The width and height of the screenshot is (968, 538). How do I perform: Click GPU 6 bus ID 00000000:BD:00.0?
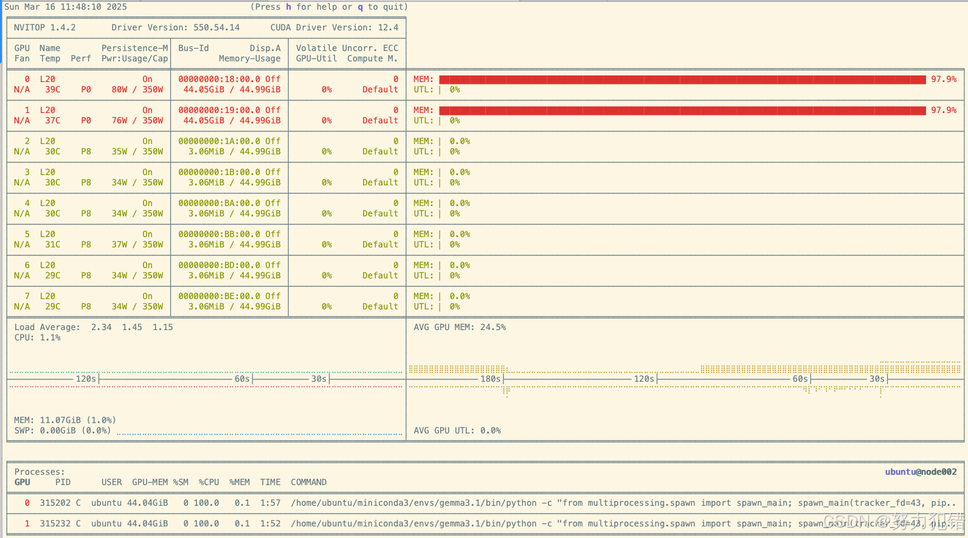219,265
